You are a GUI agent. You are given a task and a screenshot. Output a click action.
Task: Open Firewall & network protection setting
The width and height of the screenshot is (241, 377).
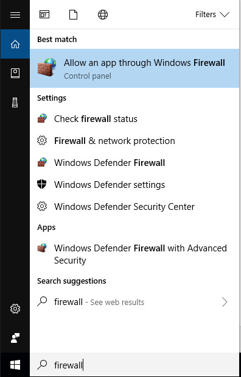tap(134, 141)
